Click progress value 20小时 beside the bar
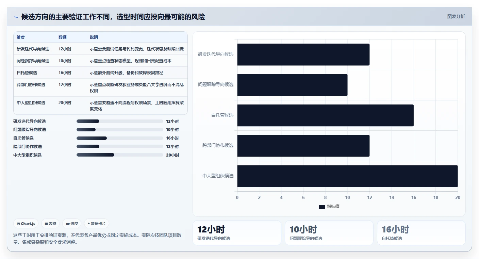479x259 pixels. pos(172,155)
